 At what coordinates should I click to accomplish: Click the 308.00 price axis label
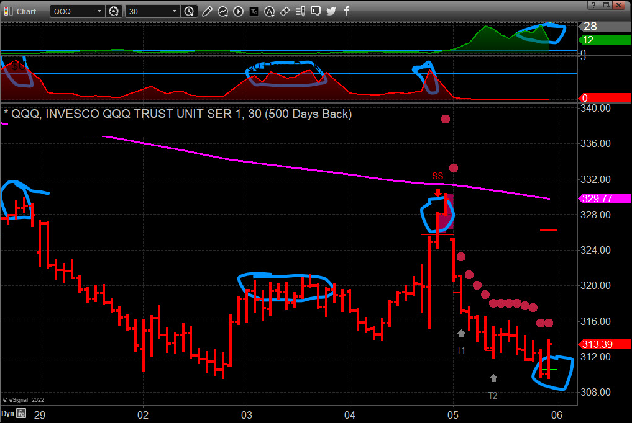pyautogui.click(x=595, y=392)
